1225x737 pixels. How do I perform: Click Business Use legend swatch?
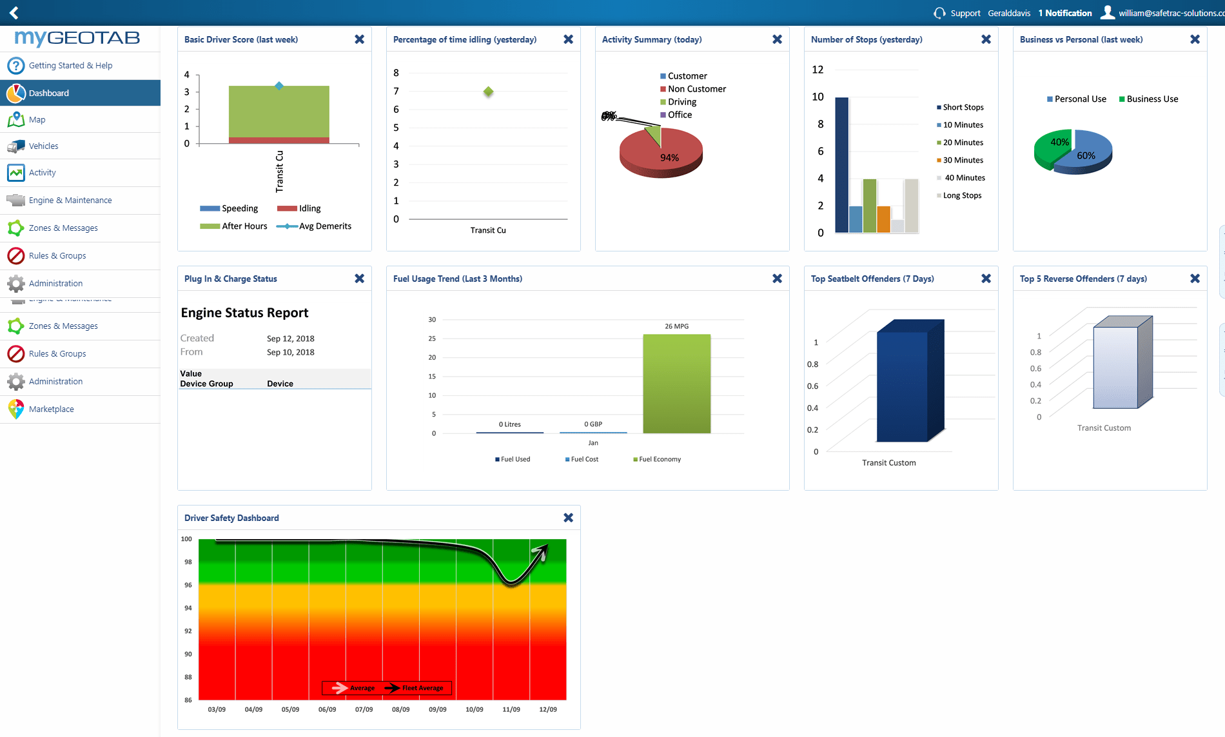1122,99
